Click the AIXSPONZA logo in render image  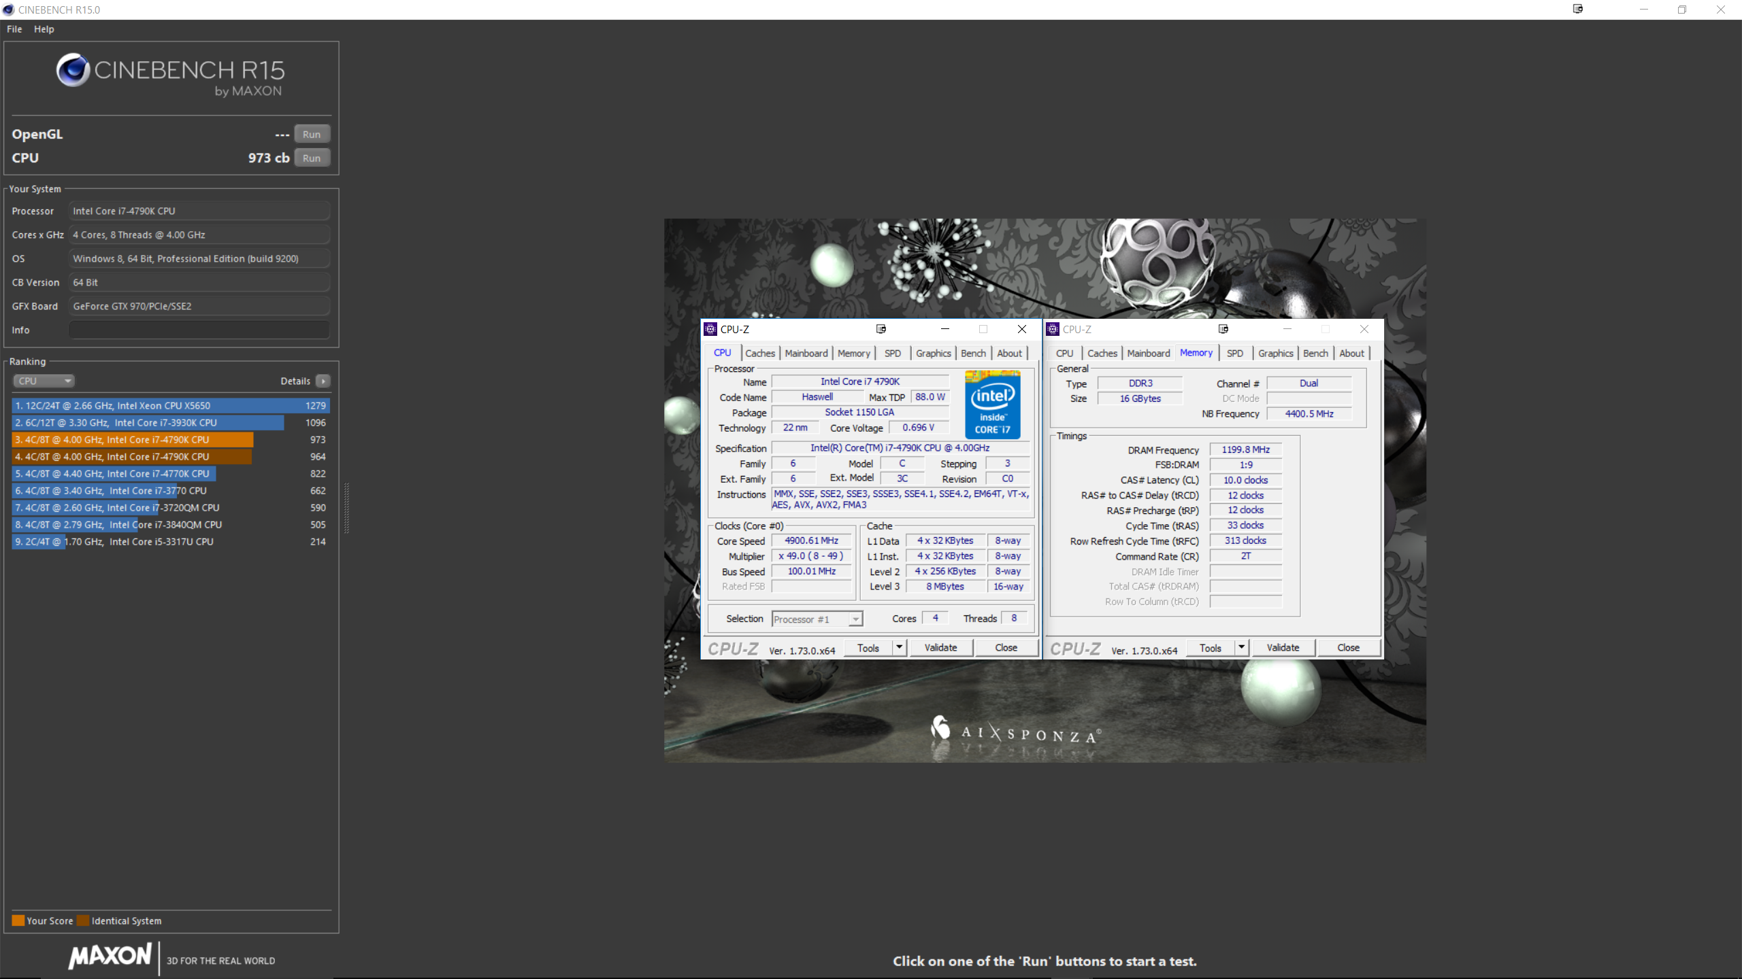[1015, 733]
